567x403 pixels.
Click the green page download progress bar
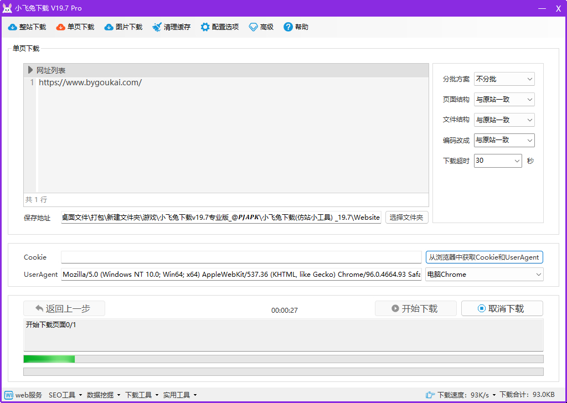[283, 359]
